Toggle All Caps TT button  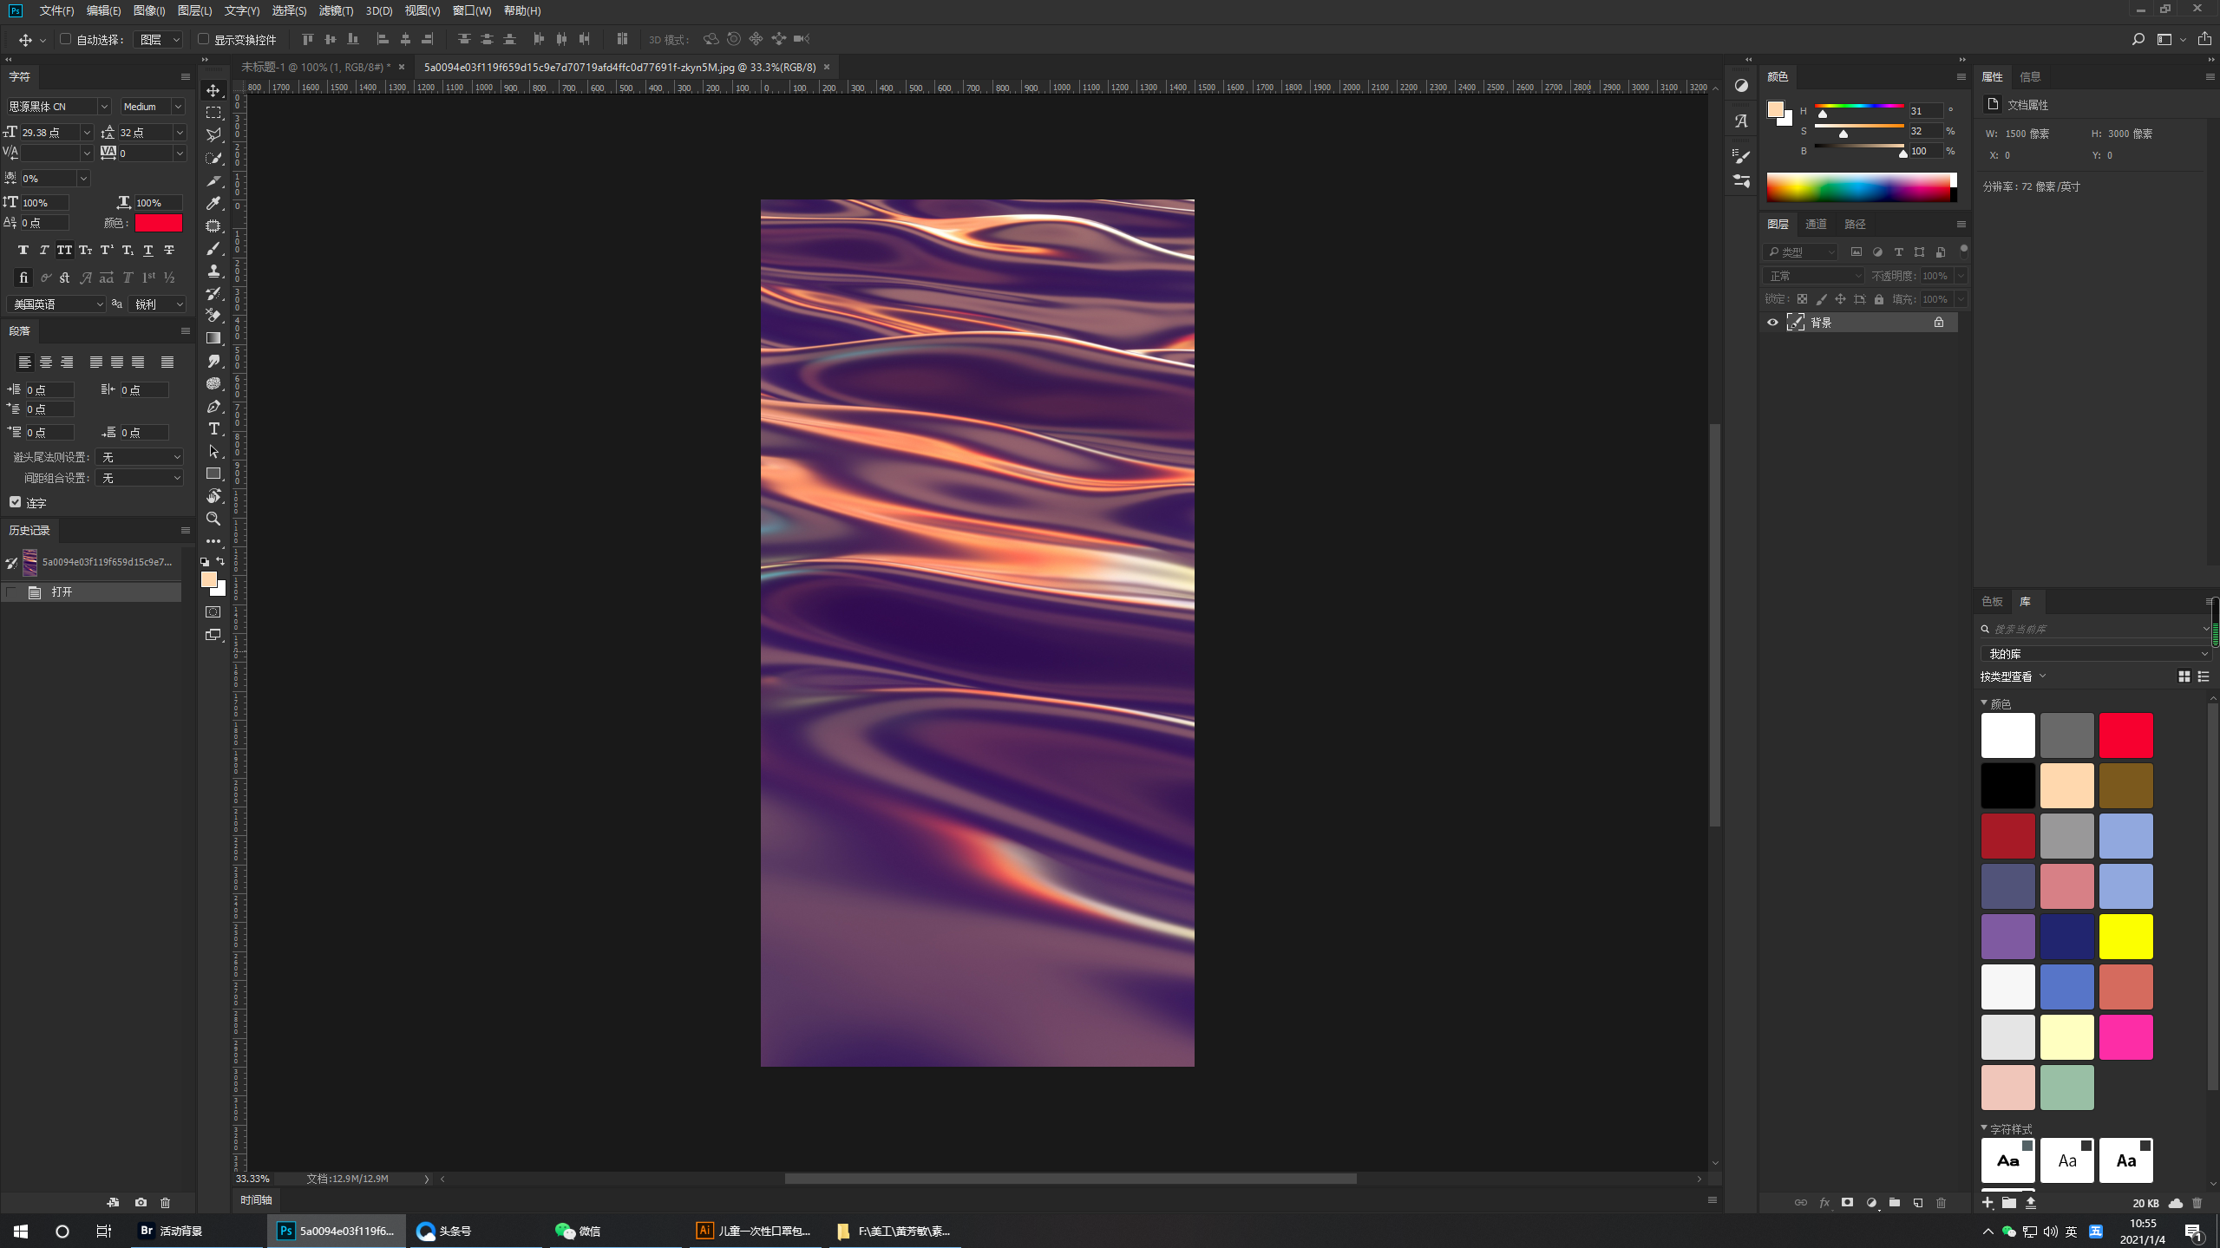65,251
